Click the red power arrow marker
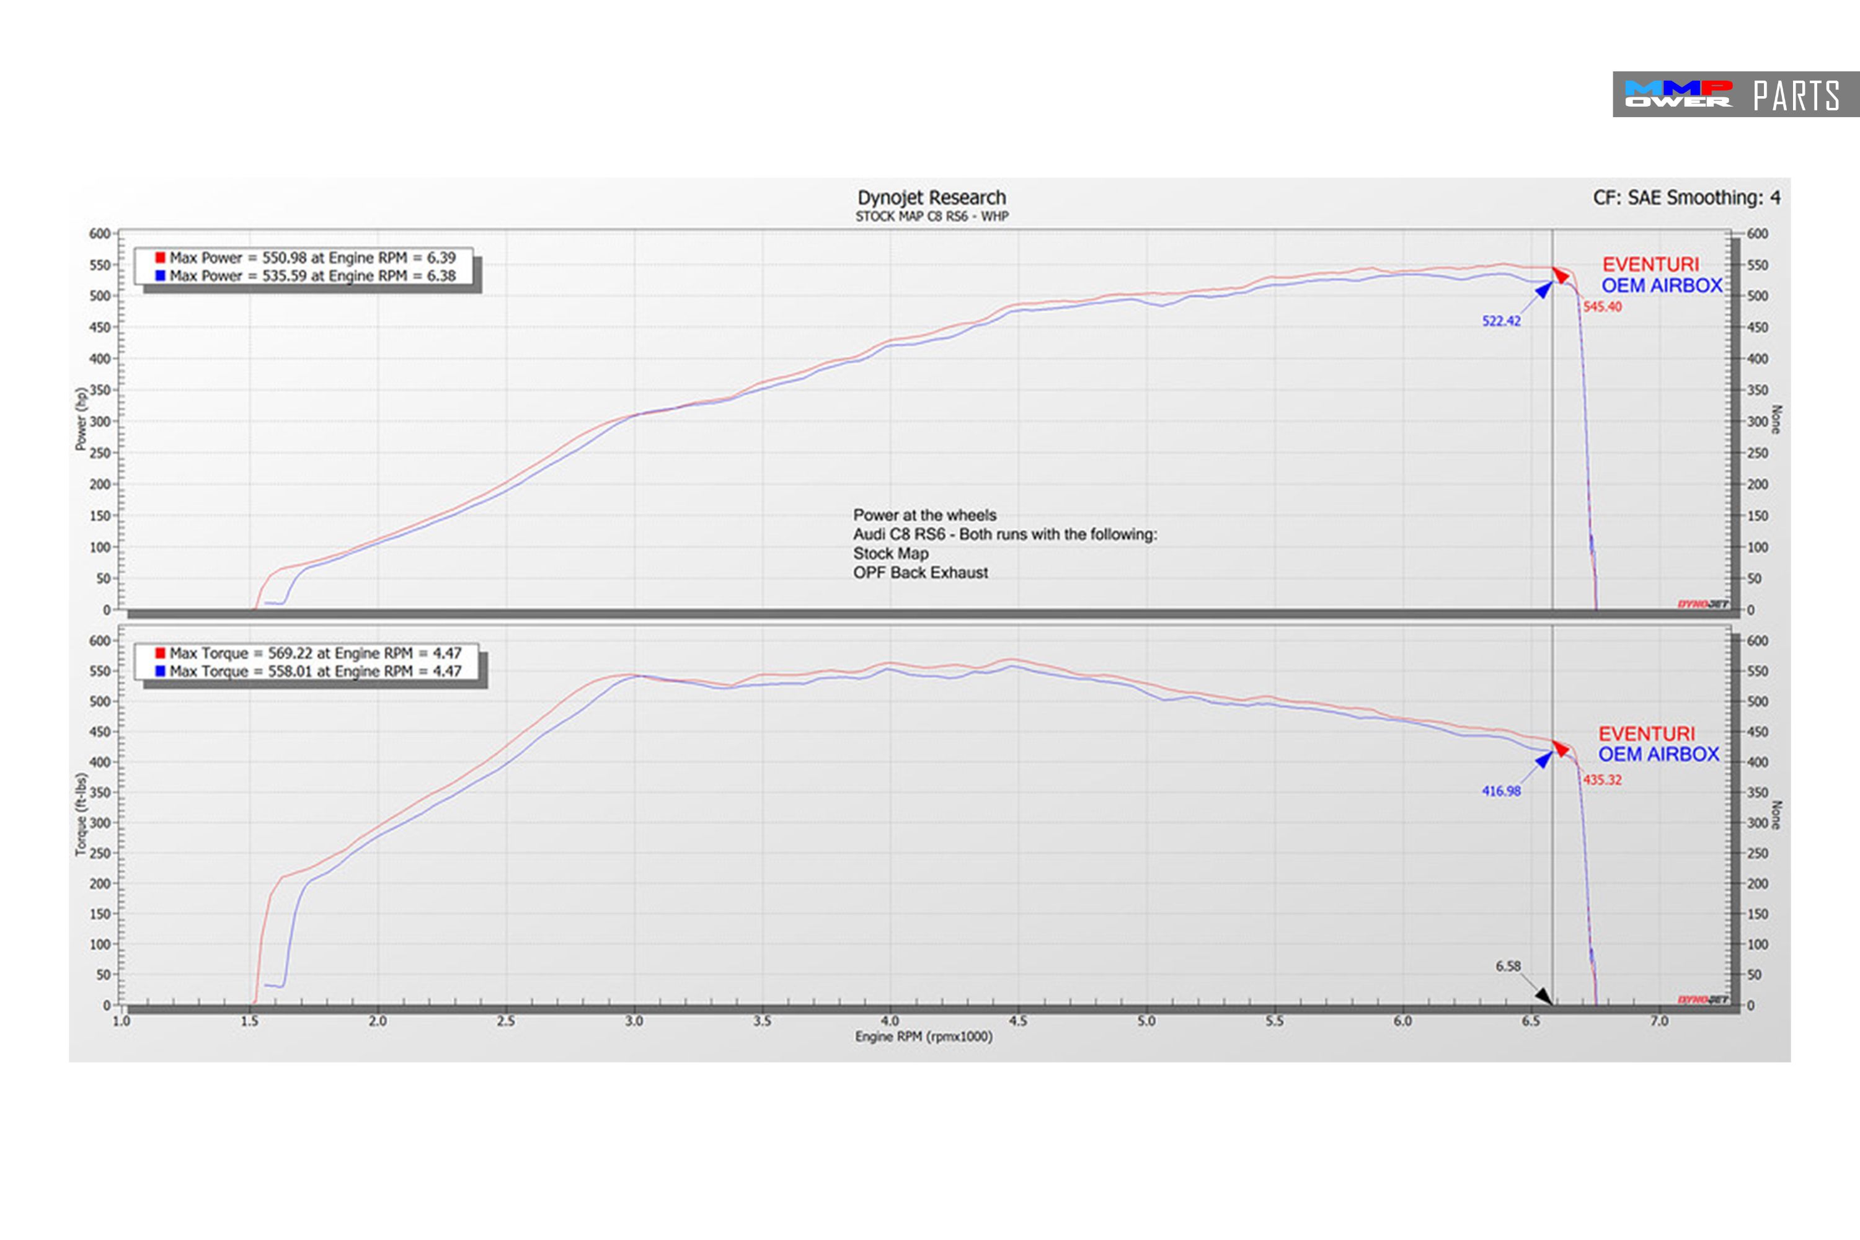Viewport: 1860px width, 1240px height. coord(1561,275)
